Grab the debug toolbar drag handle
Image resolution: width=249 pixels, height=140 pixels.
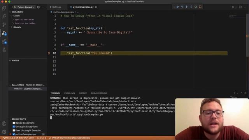pos(174,7)
